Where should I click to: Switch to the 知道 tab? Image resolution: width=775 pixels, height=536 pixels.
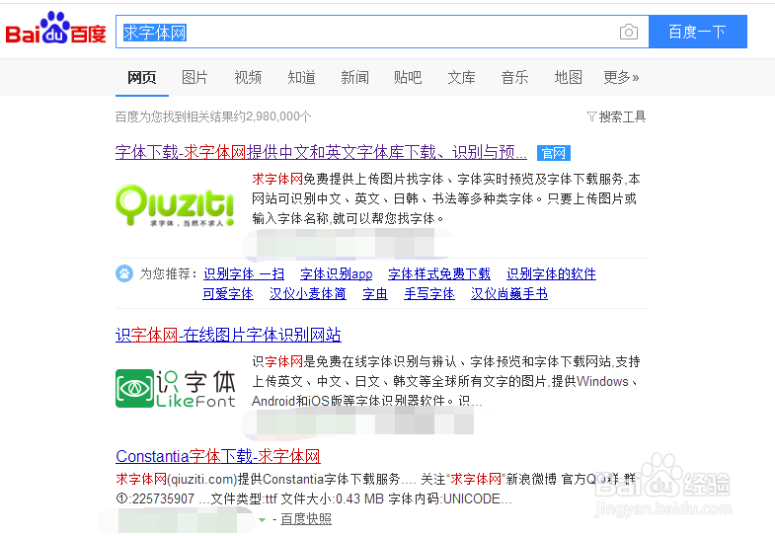(x=301, y=78)
